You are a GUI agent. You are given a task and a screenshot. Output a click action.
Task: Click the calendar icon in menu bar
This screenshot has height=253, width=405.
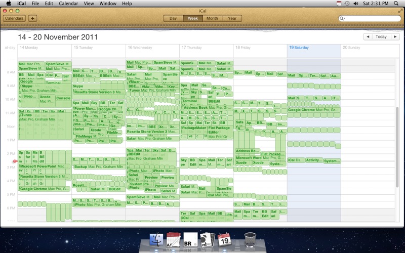click(x=339, y=4)
